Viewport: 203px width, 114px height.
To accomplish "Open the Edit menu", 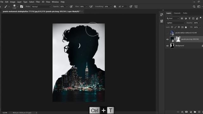I will (x=7, y=2).
